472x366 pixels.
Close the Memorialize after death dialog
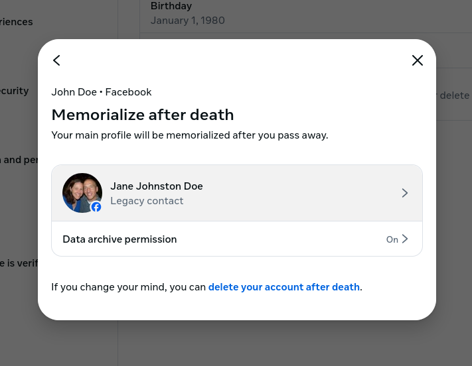[x=417, y=60]
